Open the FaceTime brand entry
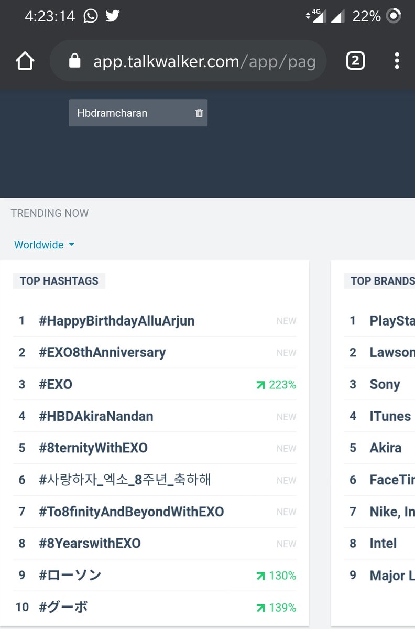 pos(392,480)
